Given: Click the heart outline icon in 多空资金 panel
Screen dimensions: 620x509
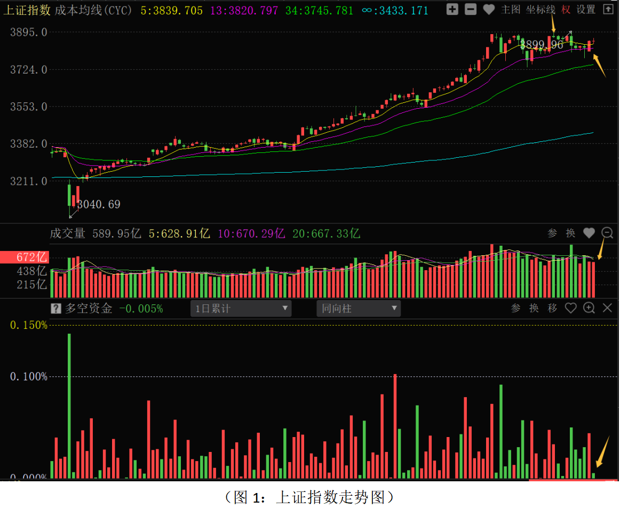Looking at the screenshot, I should (x=570, y=308).
